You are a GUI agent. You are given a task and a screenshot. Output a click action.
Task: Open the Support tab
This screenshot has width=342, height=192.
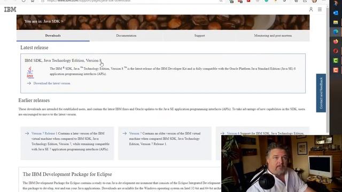(x=199, y=36)
